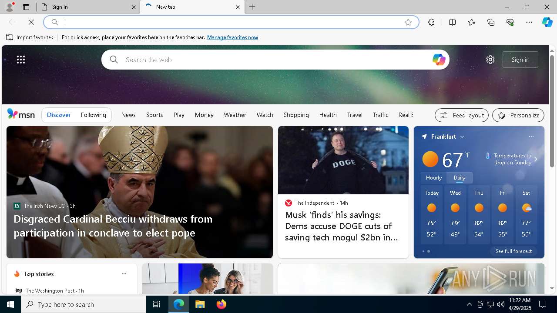The width and height of the screenshot is (557, 313).
Task: Open Money category in MSN menu
Action: pyautogui.click(x=204, y=115)
